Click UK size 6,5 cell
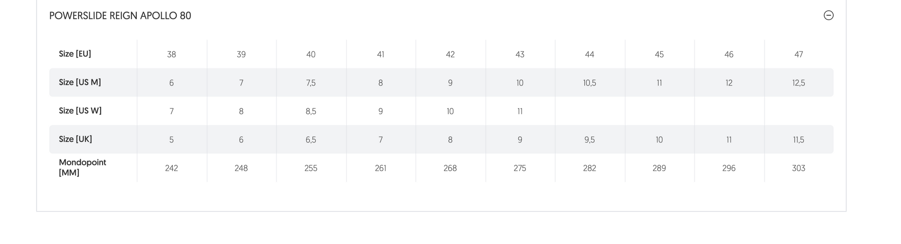 pos(311,140)
